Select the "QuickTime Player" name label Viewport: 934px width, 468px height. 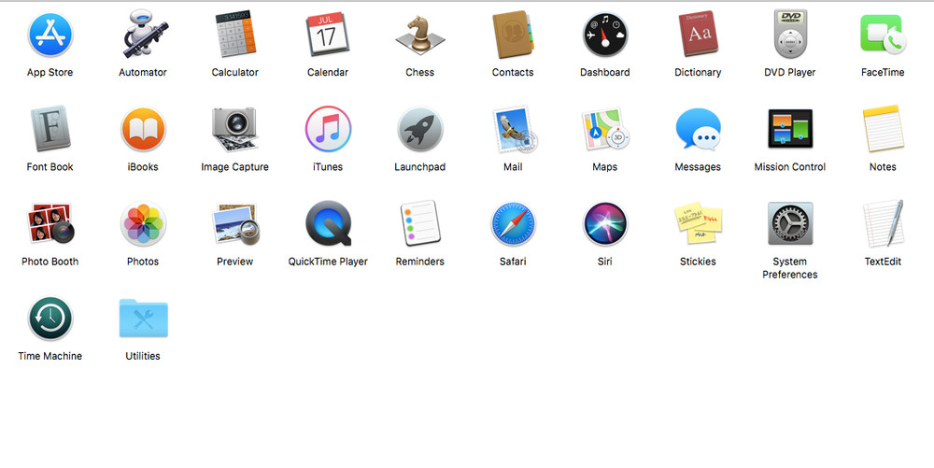click(x=328, y=262)
